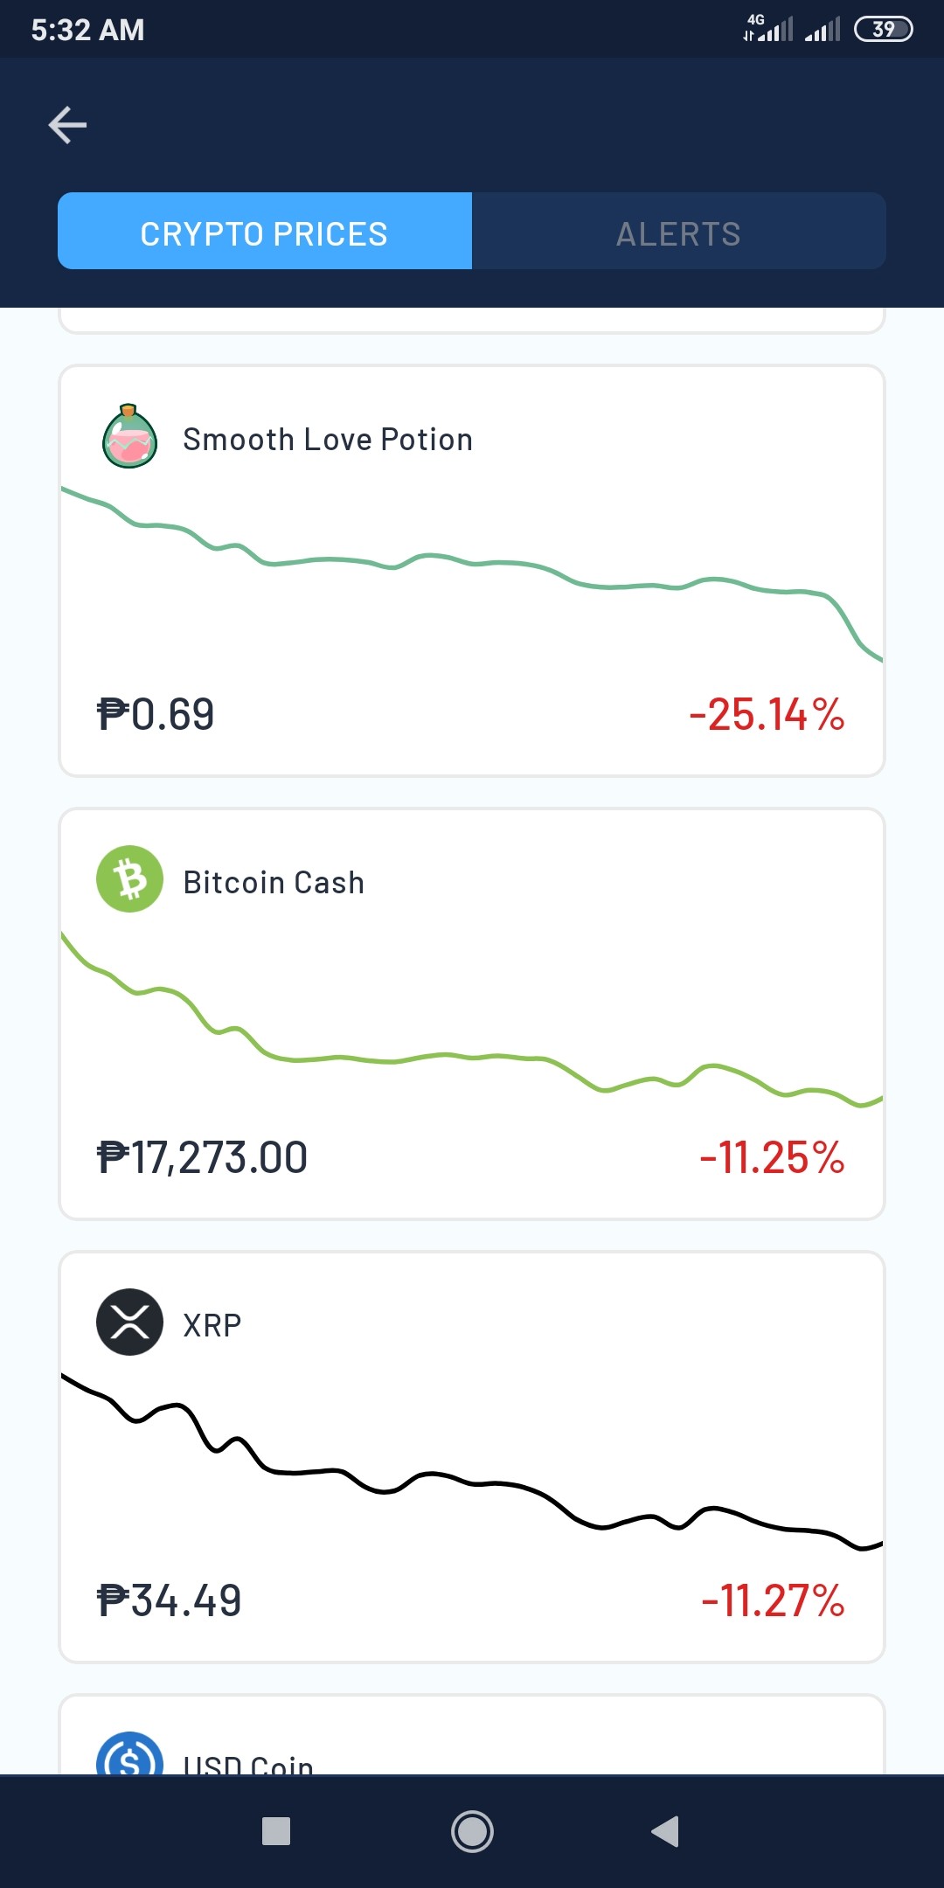944x1888 pixels.
Task: Open the Smooth Love Potion coin icon
Action: click(129, 436)
